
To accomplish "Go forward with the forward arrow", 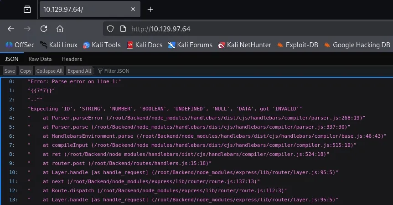I will [x=27, y=29].
